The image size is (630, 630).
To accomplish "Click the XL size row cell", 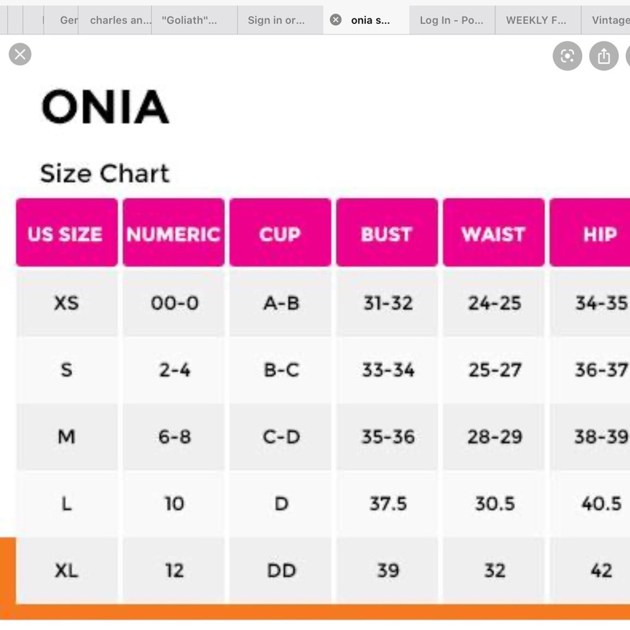I will pyautogui.click(x=67, y=570).
